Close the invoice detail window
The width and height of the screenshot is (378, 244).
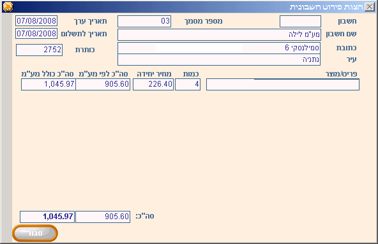tap(369, 7)
